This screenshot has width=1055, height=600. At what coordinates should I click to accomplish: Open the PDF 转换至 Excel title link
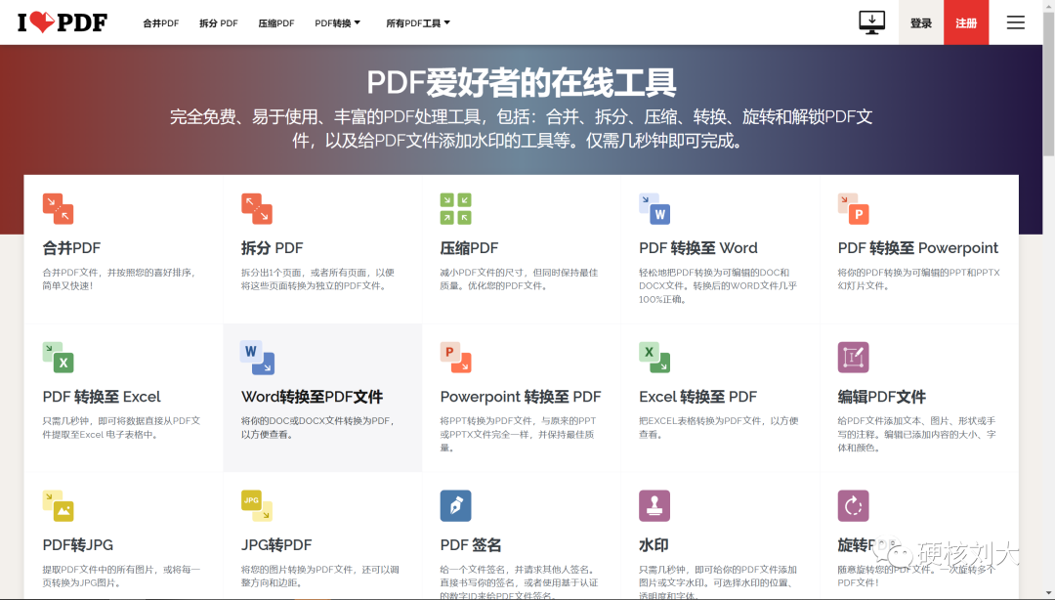(x=102, y=397)
